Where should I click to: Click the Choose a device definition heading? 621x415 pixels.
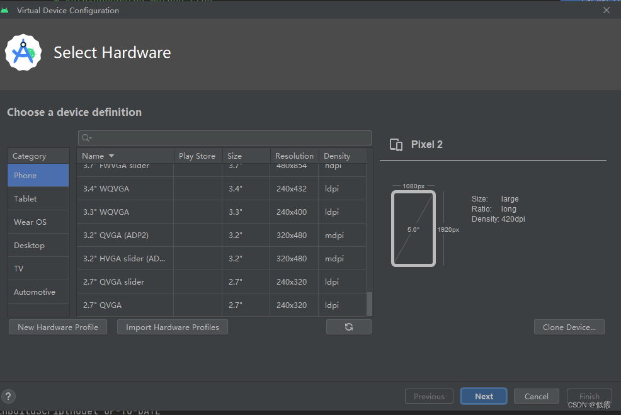click(x=74, y=113)
